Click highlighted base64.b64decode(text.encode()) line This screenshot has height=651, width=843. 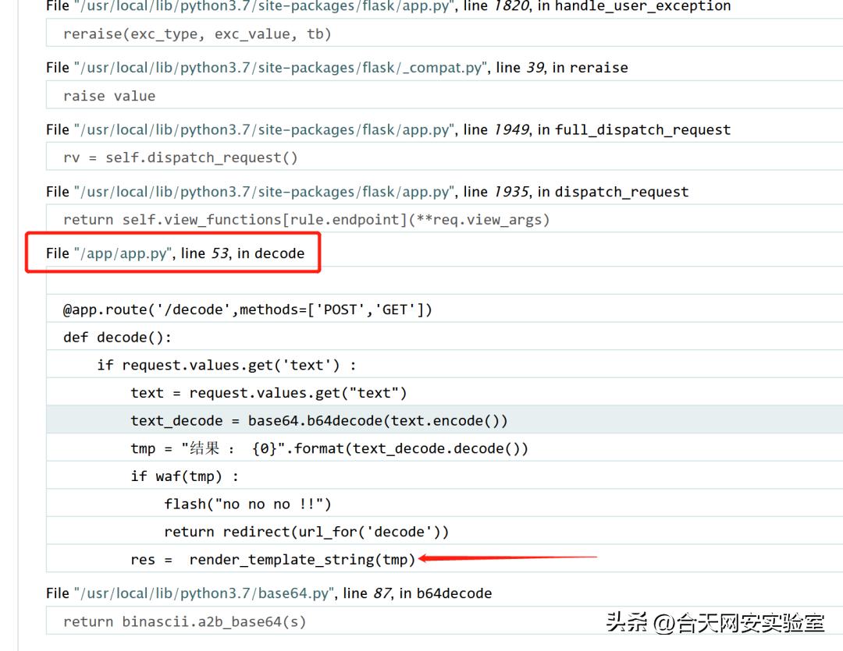[x=444, y=419]
